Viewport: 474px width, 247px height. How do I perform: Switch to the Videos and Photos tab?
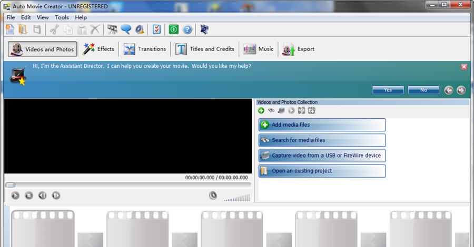click(x=42, y=49)
